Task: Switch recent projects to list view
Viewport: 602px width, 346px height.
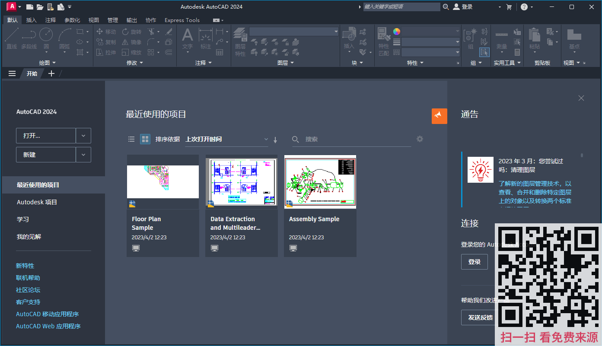Action: click(x=131, y=139)
